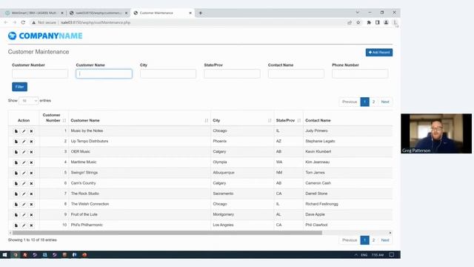Delete the Fruit of the Lute record
The height and width of the screenshot is (267, 474).
point(31,214)
